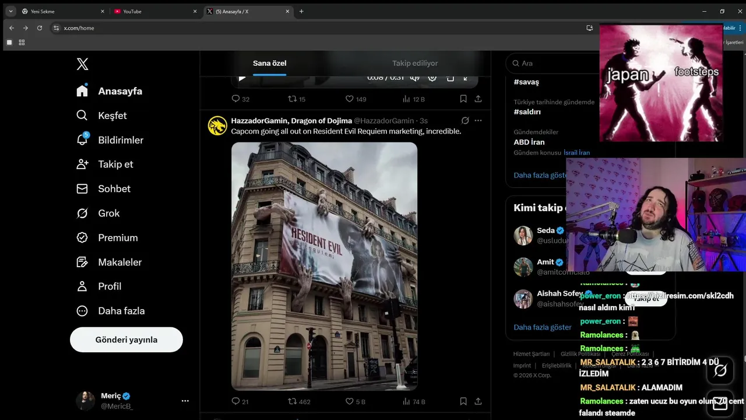Image resolution: width=746 pixels, height=420 pixels.
Task: Open Sohbet messages
Action: pos(104,189)
